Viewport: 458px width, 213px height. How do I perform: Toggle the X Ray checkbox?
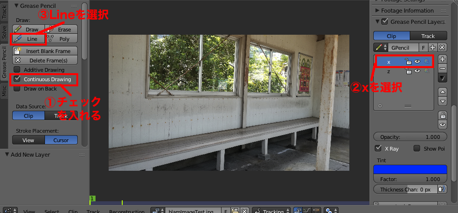click(378, 148)
